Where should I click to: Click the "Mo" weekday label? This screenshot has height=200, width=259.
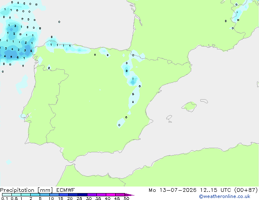152,190
